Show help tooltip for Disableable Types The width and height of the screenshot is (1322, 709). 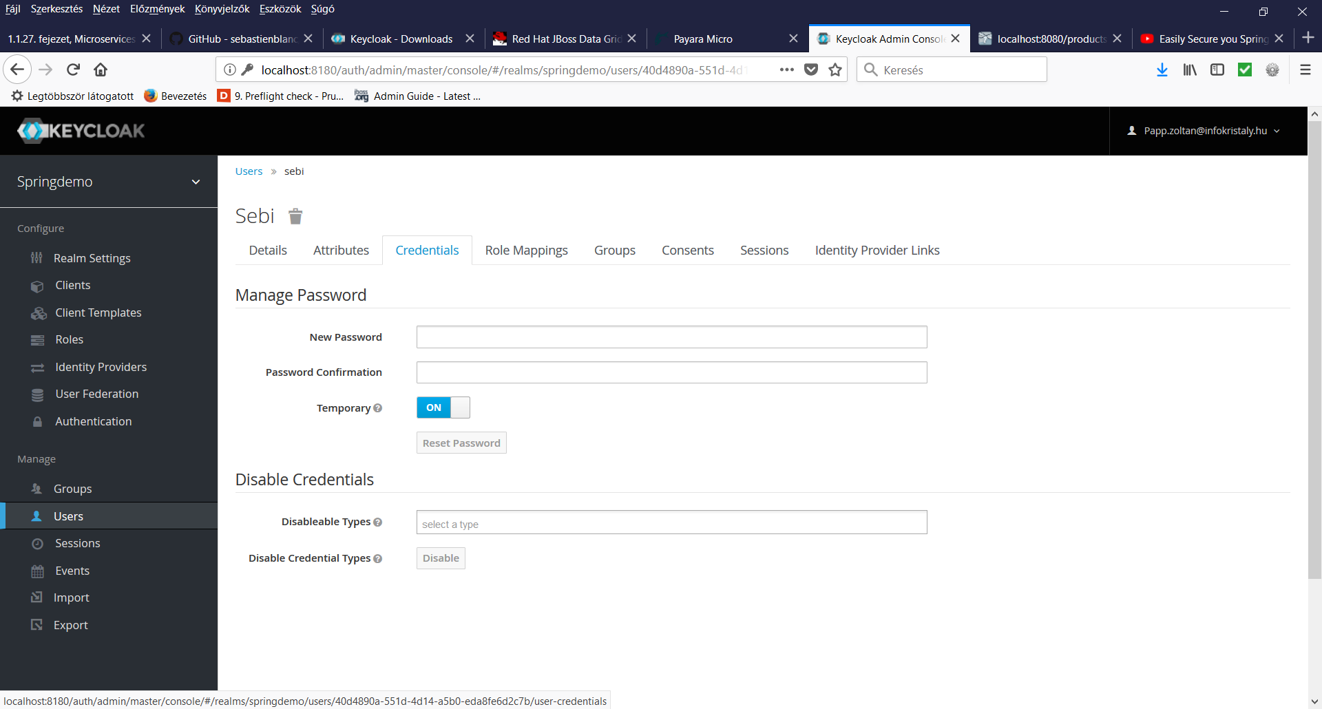click(x=377, y=522)
